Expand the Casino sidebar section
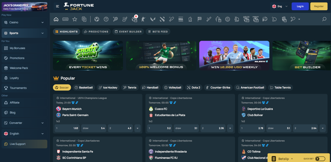Screen dimensions: 331x162 [24, 22]
